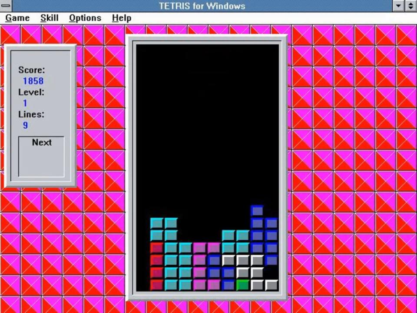The width and height of the screenshot is (417, 313).
Task: Open the window control menu box
Action: pos(6,6)
